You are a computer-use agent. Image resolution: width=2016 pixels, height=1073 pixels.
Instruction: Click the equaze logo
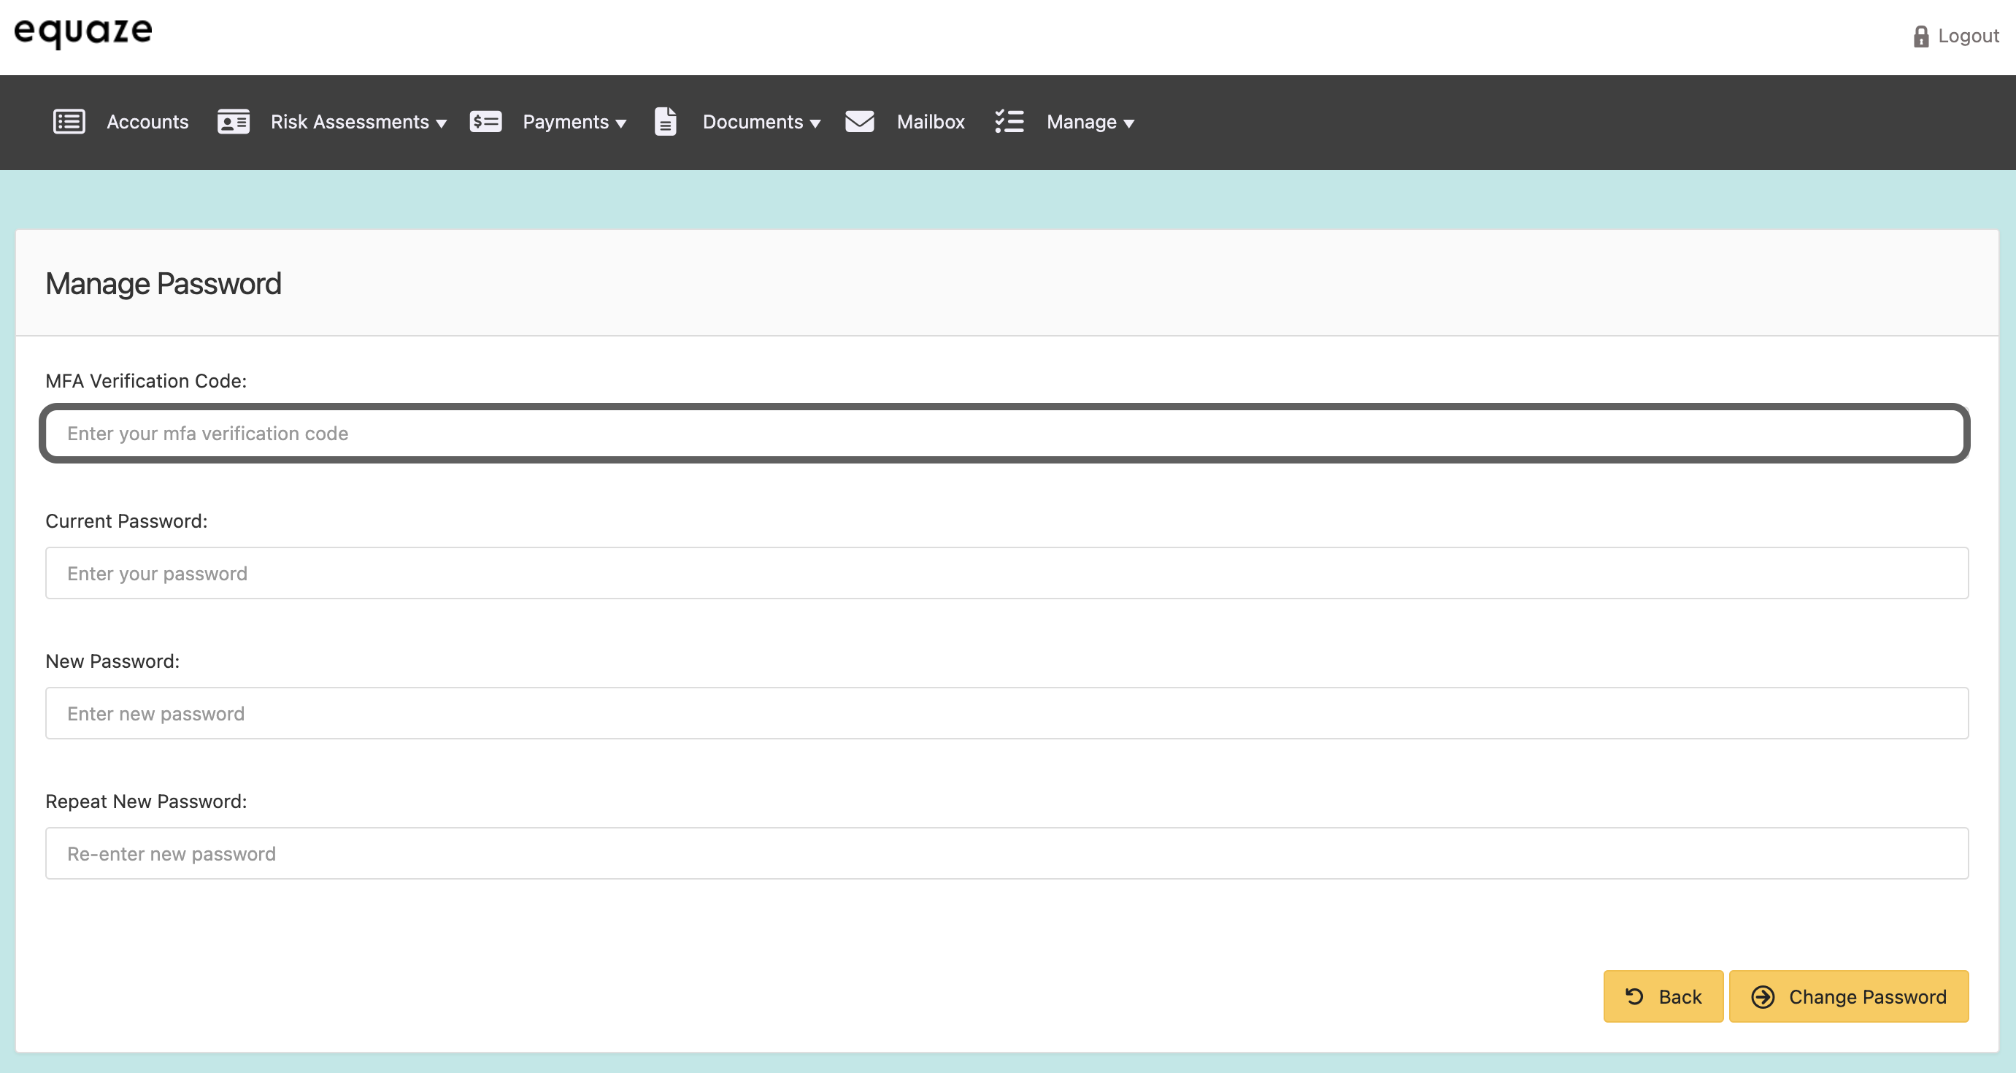83,31
